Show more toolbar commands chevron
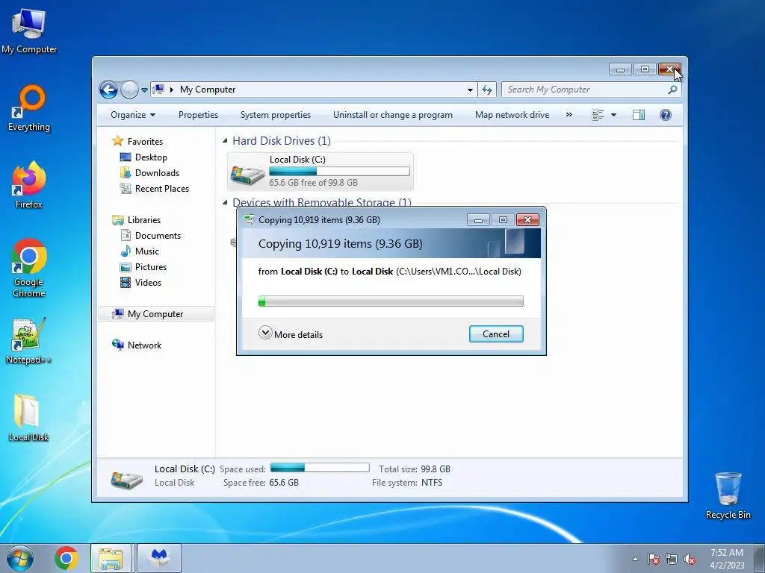This screenshot has width=765, height=573. (x=569, y=115)
